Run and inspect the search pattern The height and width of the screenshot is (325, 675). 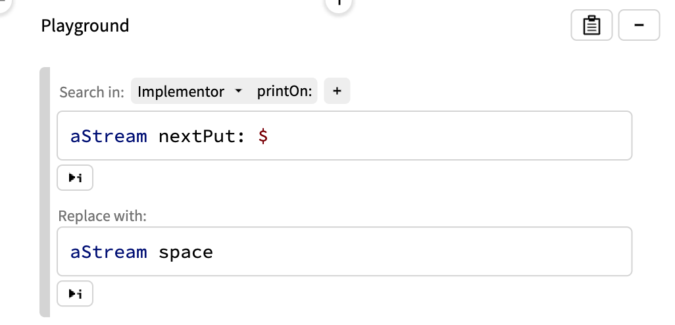click(75, 178)
